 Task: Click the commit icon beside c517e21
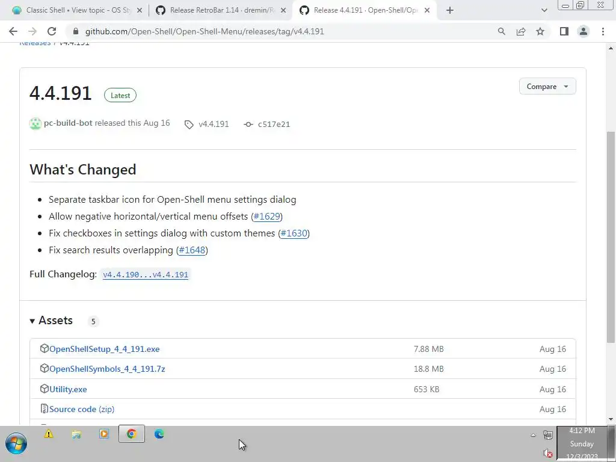(248, 125)
